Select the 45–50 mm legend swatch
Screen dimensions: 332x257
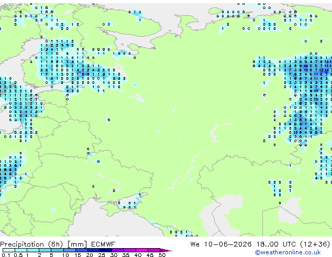(x=153, y=250)
